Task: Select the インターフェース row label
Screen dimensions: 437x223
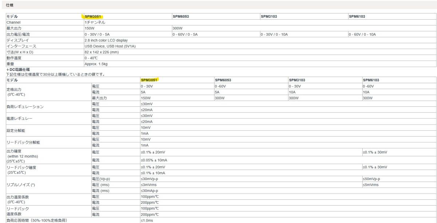Action: click(21, 46)
